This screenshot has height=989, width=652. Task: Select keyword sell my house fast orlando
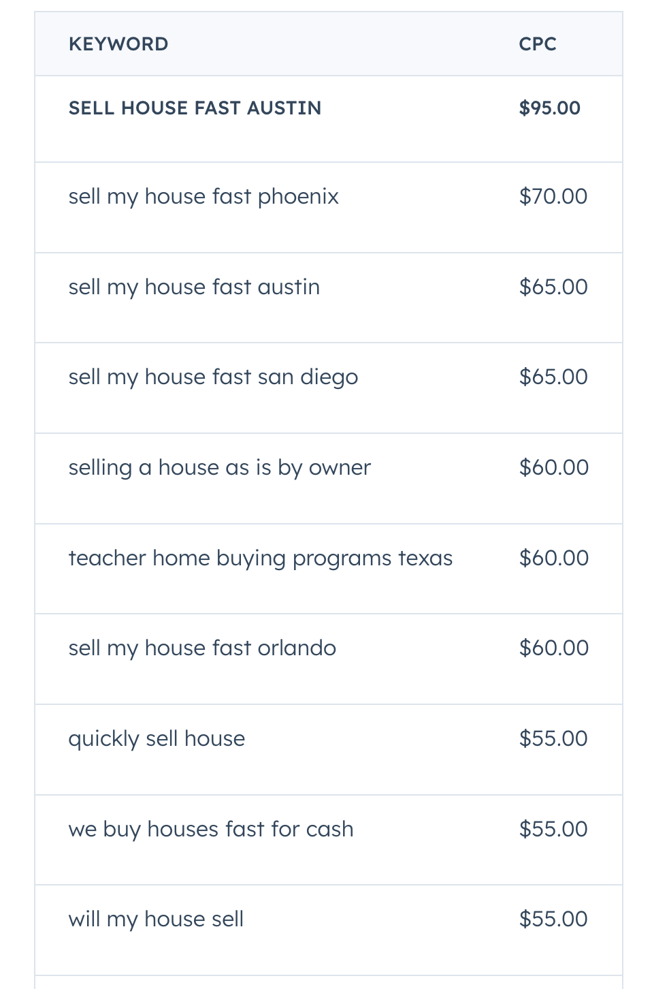pyautogui.click(x=202, y=648)
